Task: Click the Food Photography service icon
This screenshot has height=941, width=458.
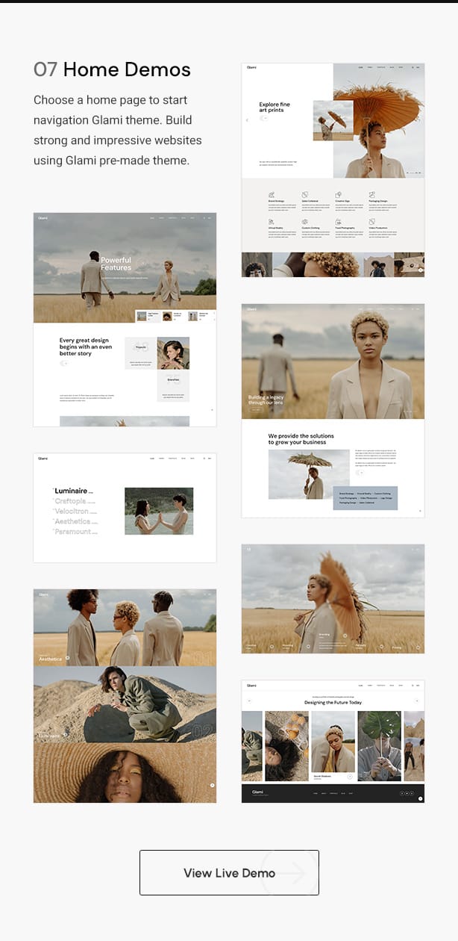Action: 338,222
